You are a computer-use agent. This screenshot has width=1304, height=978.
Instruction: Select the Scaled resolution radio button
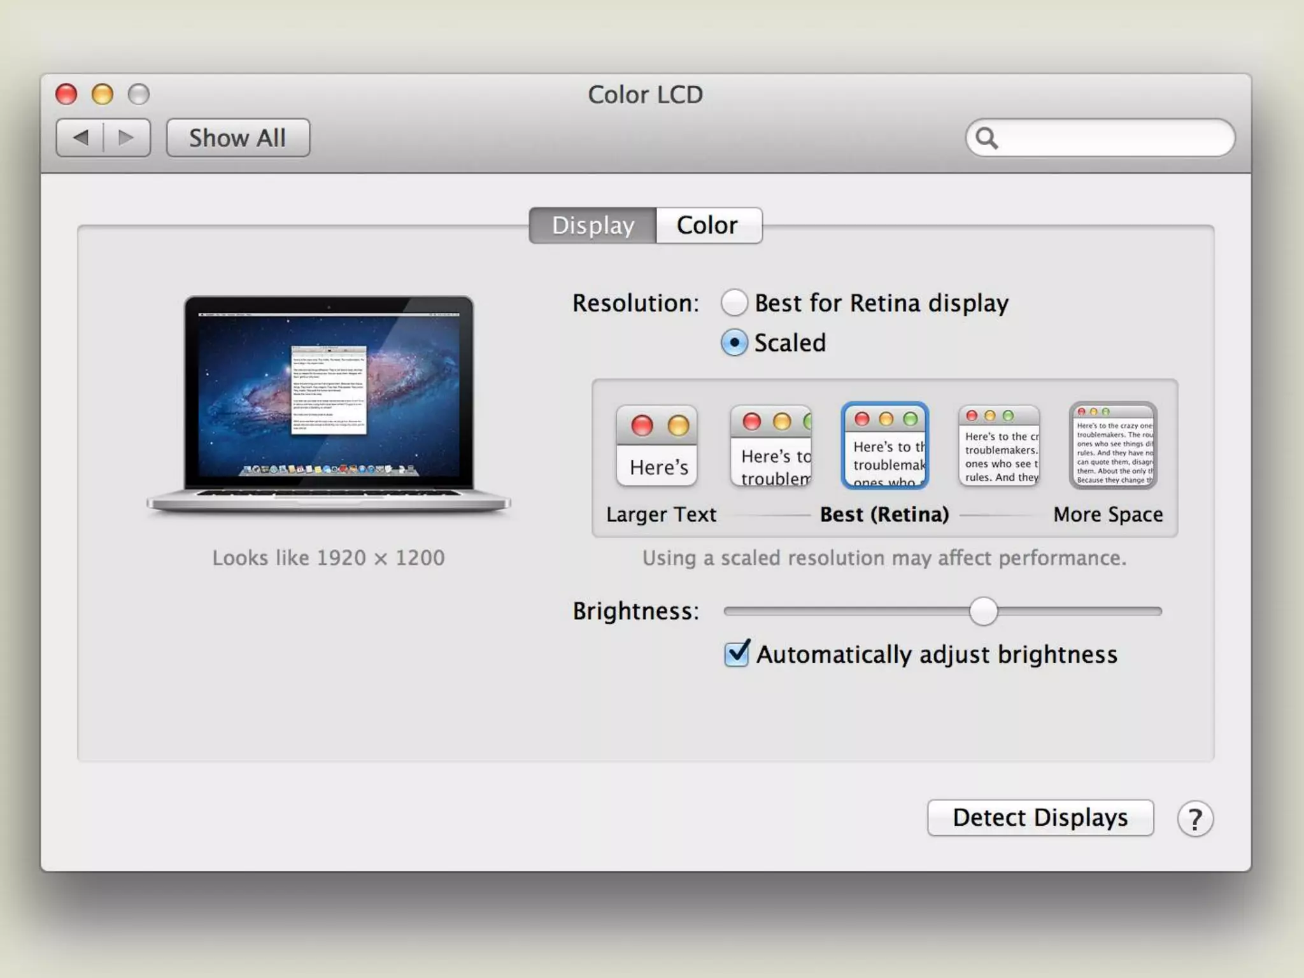pyautogui.click(x=734, y=343)
